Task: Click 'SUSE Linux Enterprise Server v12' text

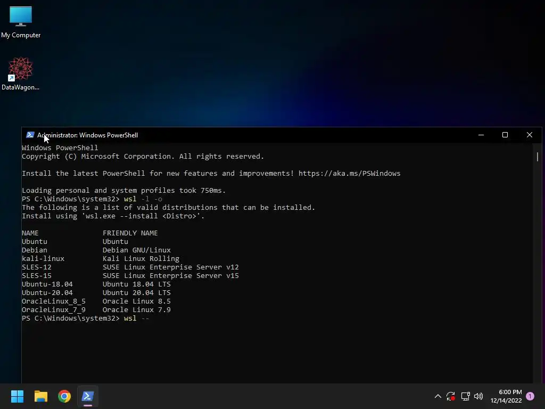Action: tap(171, 267)
